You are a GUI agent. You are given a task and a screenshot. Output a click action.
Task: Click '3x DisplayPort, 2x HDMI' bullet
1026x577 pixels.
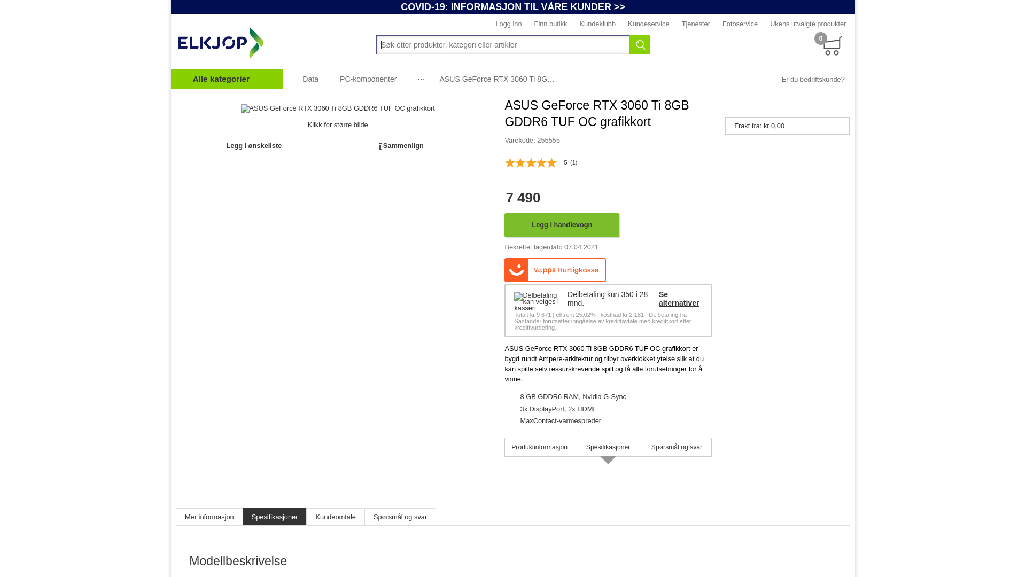coord(557,409)
